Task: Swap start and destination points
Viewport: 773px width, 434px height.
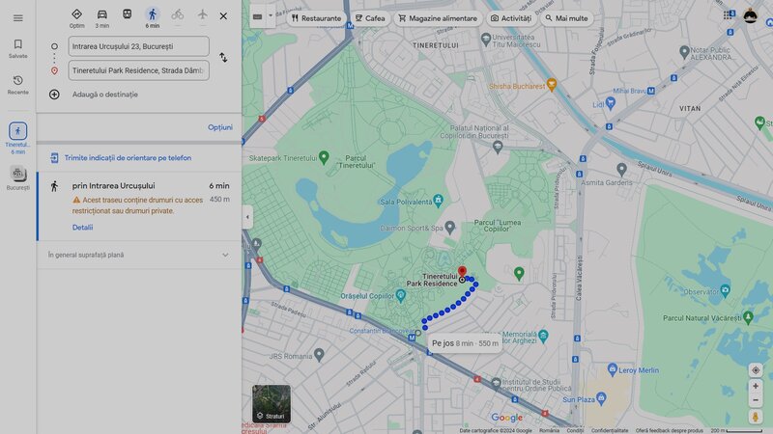Action: coord(223,57)
